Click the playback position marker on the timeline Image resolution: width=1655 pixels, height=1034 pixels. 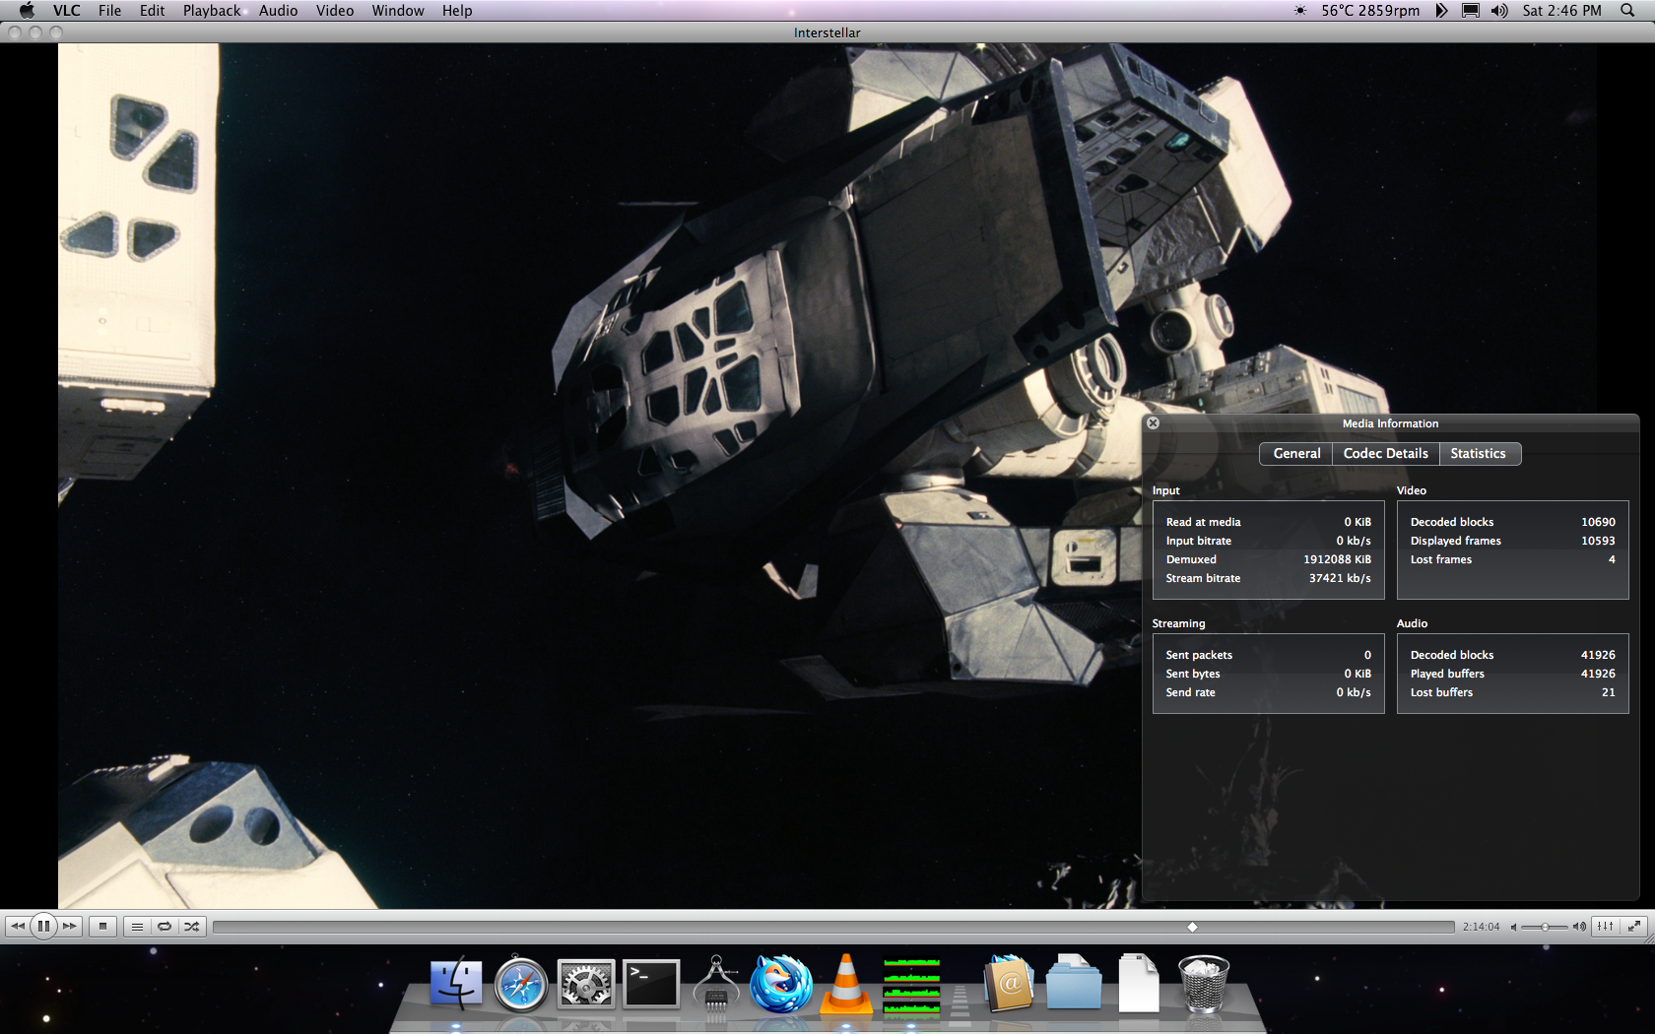1192,927
